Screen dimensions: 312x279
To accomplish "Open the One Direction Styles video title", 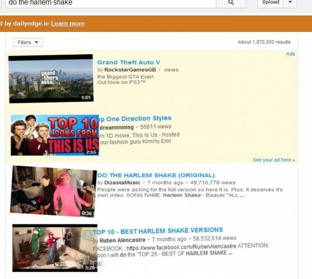I will [135, 118].
